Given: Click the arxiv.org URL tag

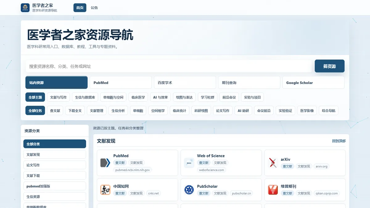Looking at the screenshot, I should point(322,166).
